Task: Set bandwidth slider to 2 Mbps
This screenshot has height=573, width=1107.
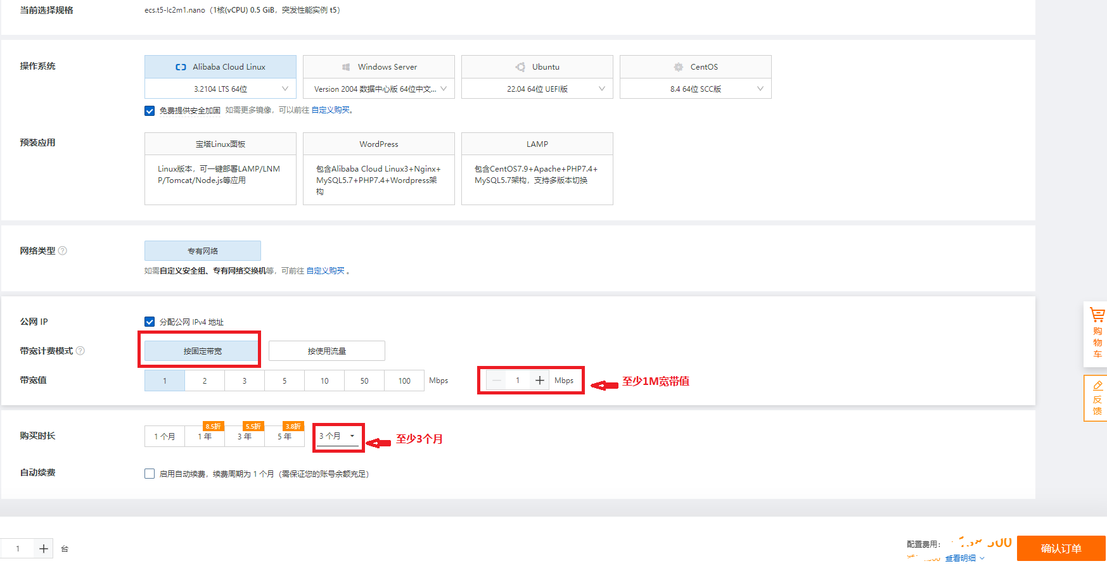Action: 205,381
